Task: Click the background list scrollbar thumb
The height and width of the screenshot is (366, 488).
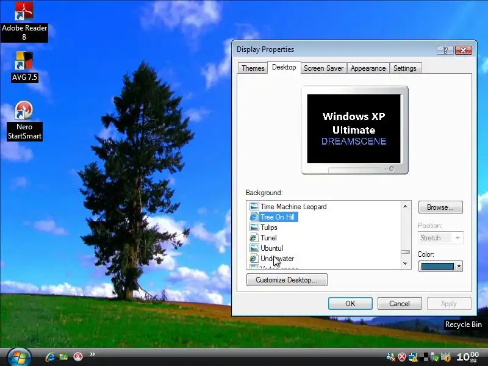Action: click(405, 252)
